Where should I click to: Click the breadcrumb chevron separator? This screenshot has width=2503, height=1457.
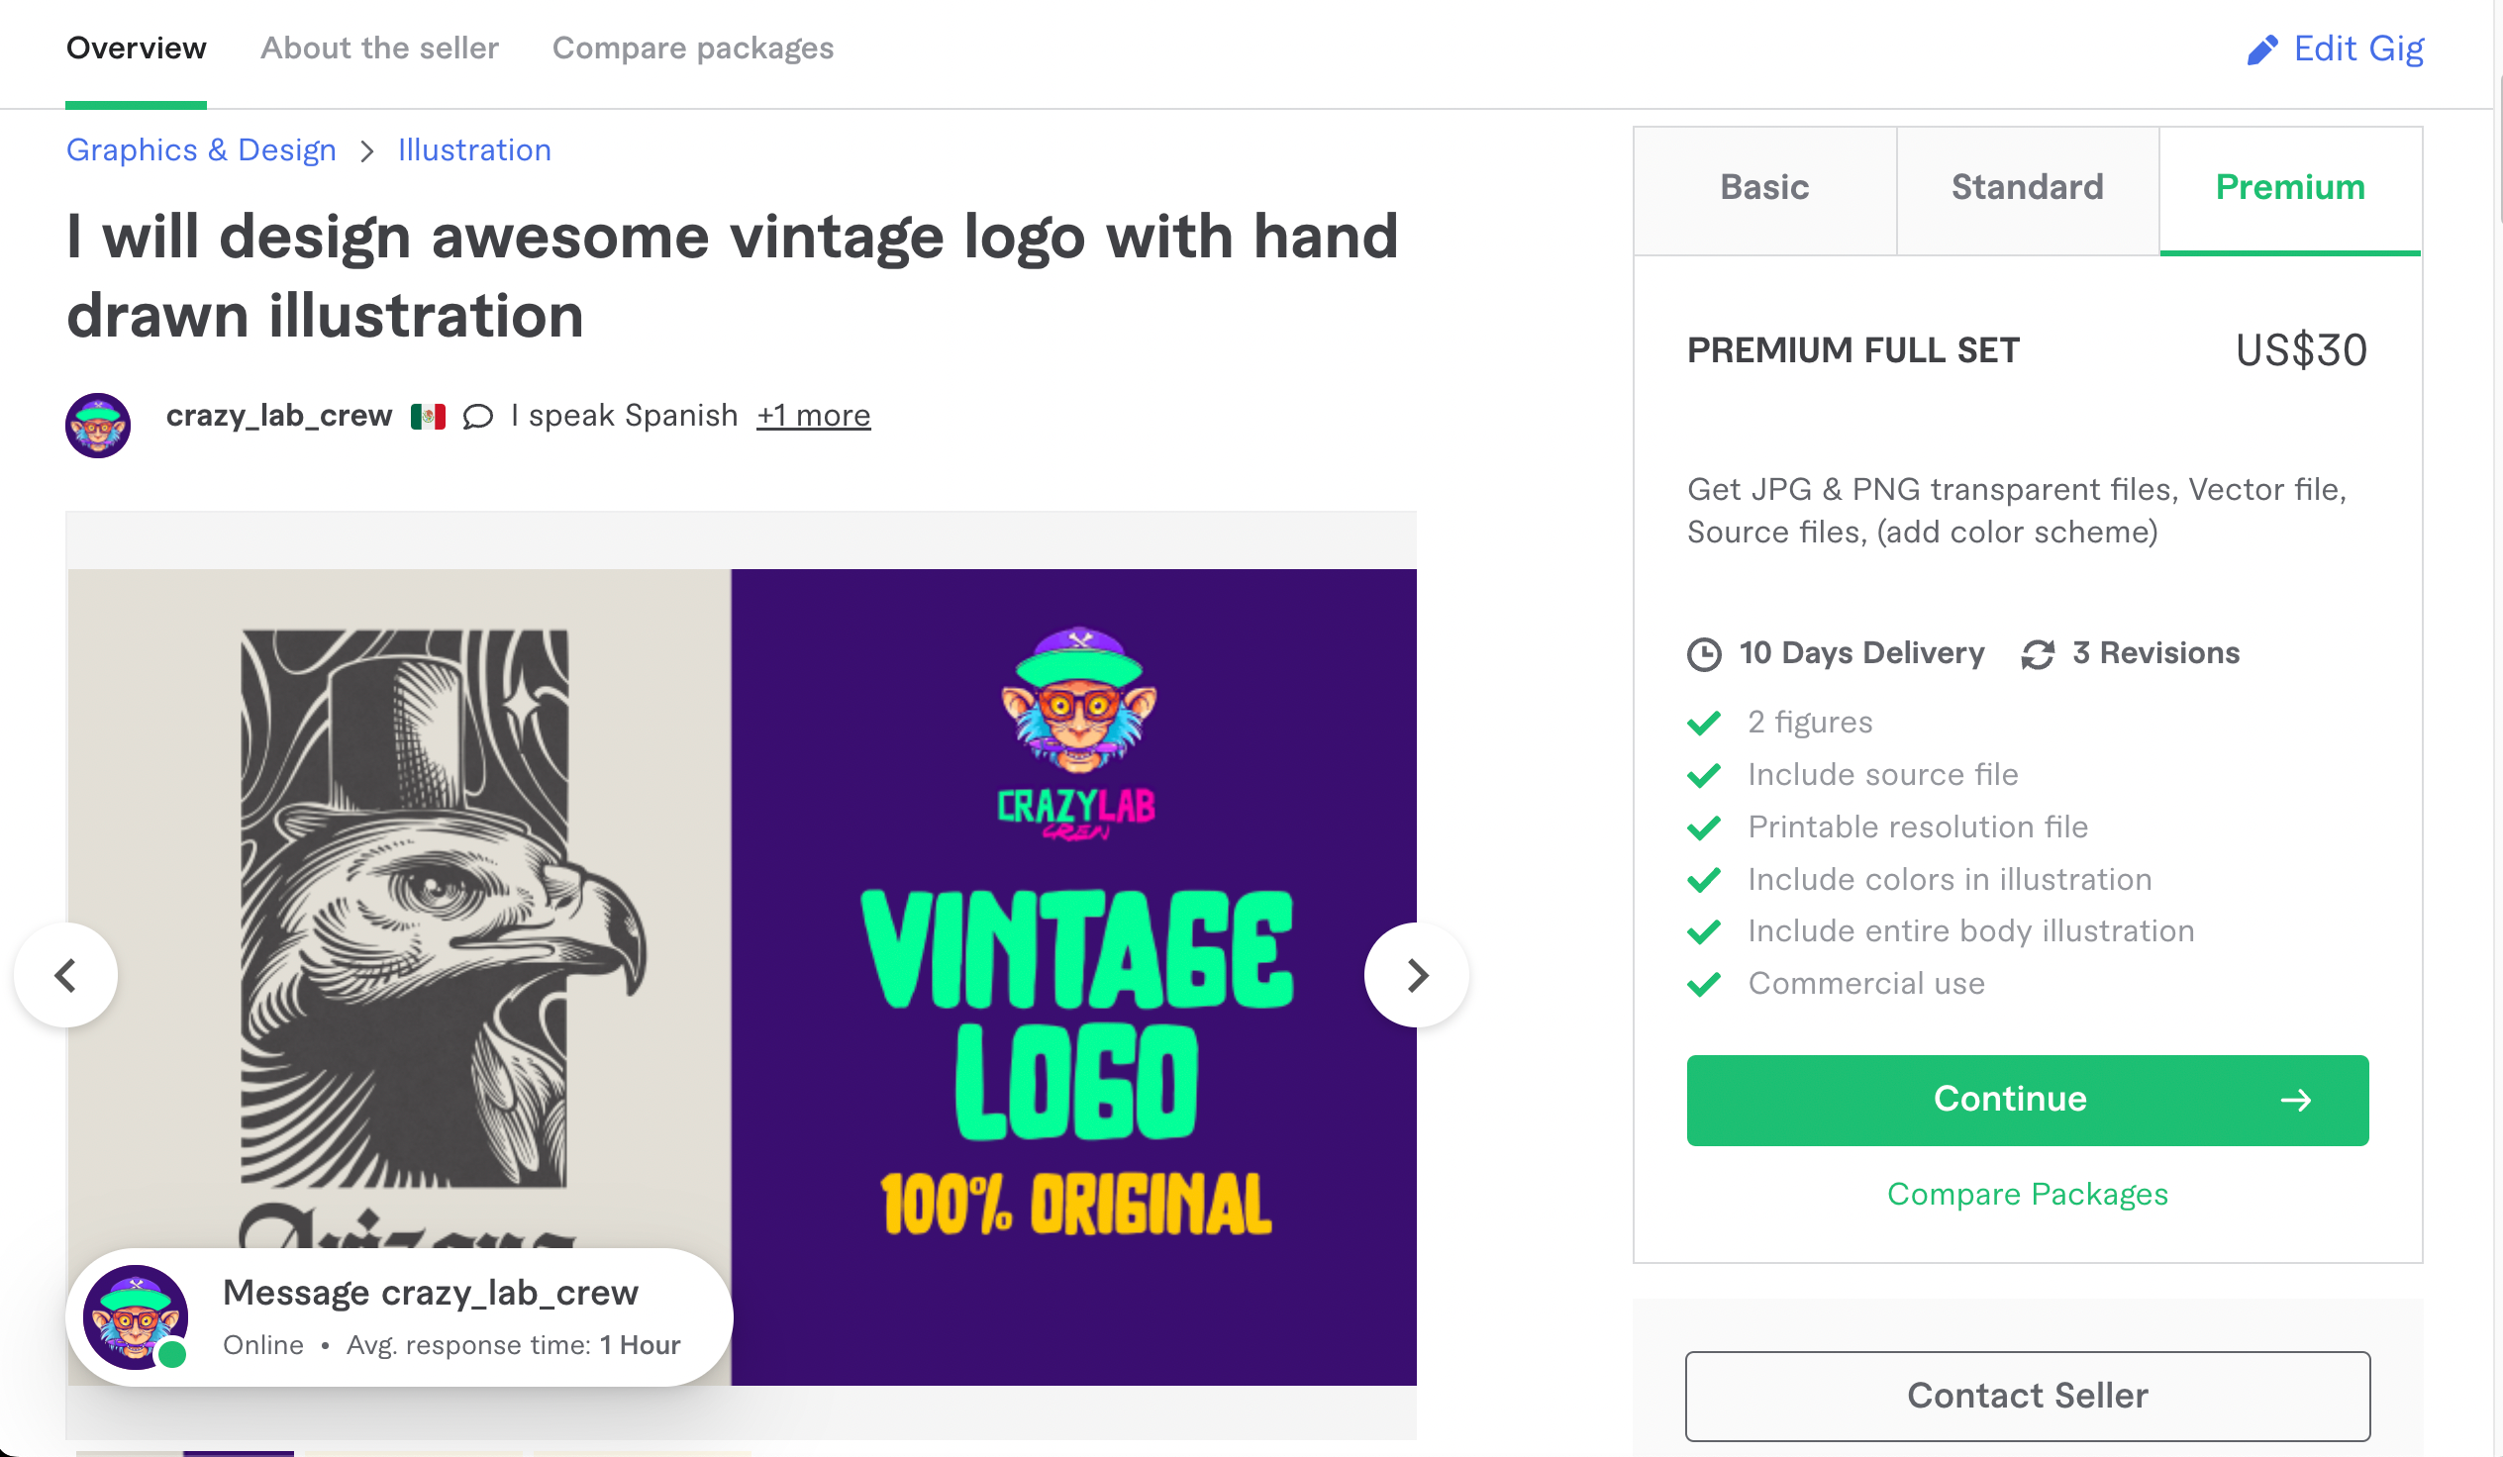367,151
